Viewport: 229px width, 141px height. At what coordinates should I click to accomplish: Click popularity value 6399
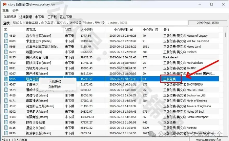click(x=146, y=128)
